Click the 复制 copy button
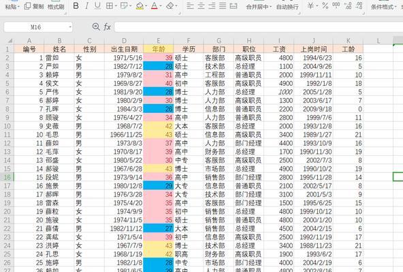 click(34, 6)
